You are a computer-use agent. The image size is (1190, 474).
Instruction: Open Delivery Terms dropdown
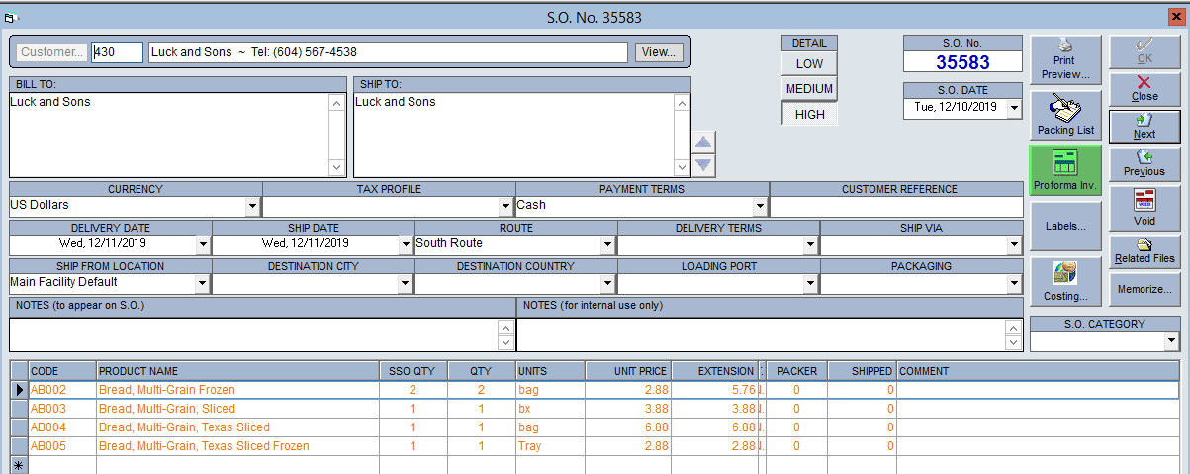click(811, 243)
